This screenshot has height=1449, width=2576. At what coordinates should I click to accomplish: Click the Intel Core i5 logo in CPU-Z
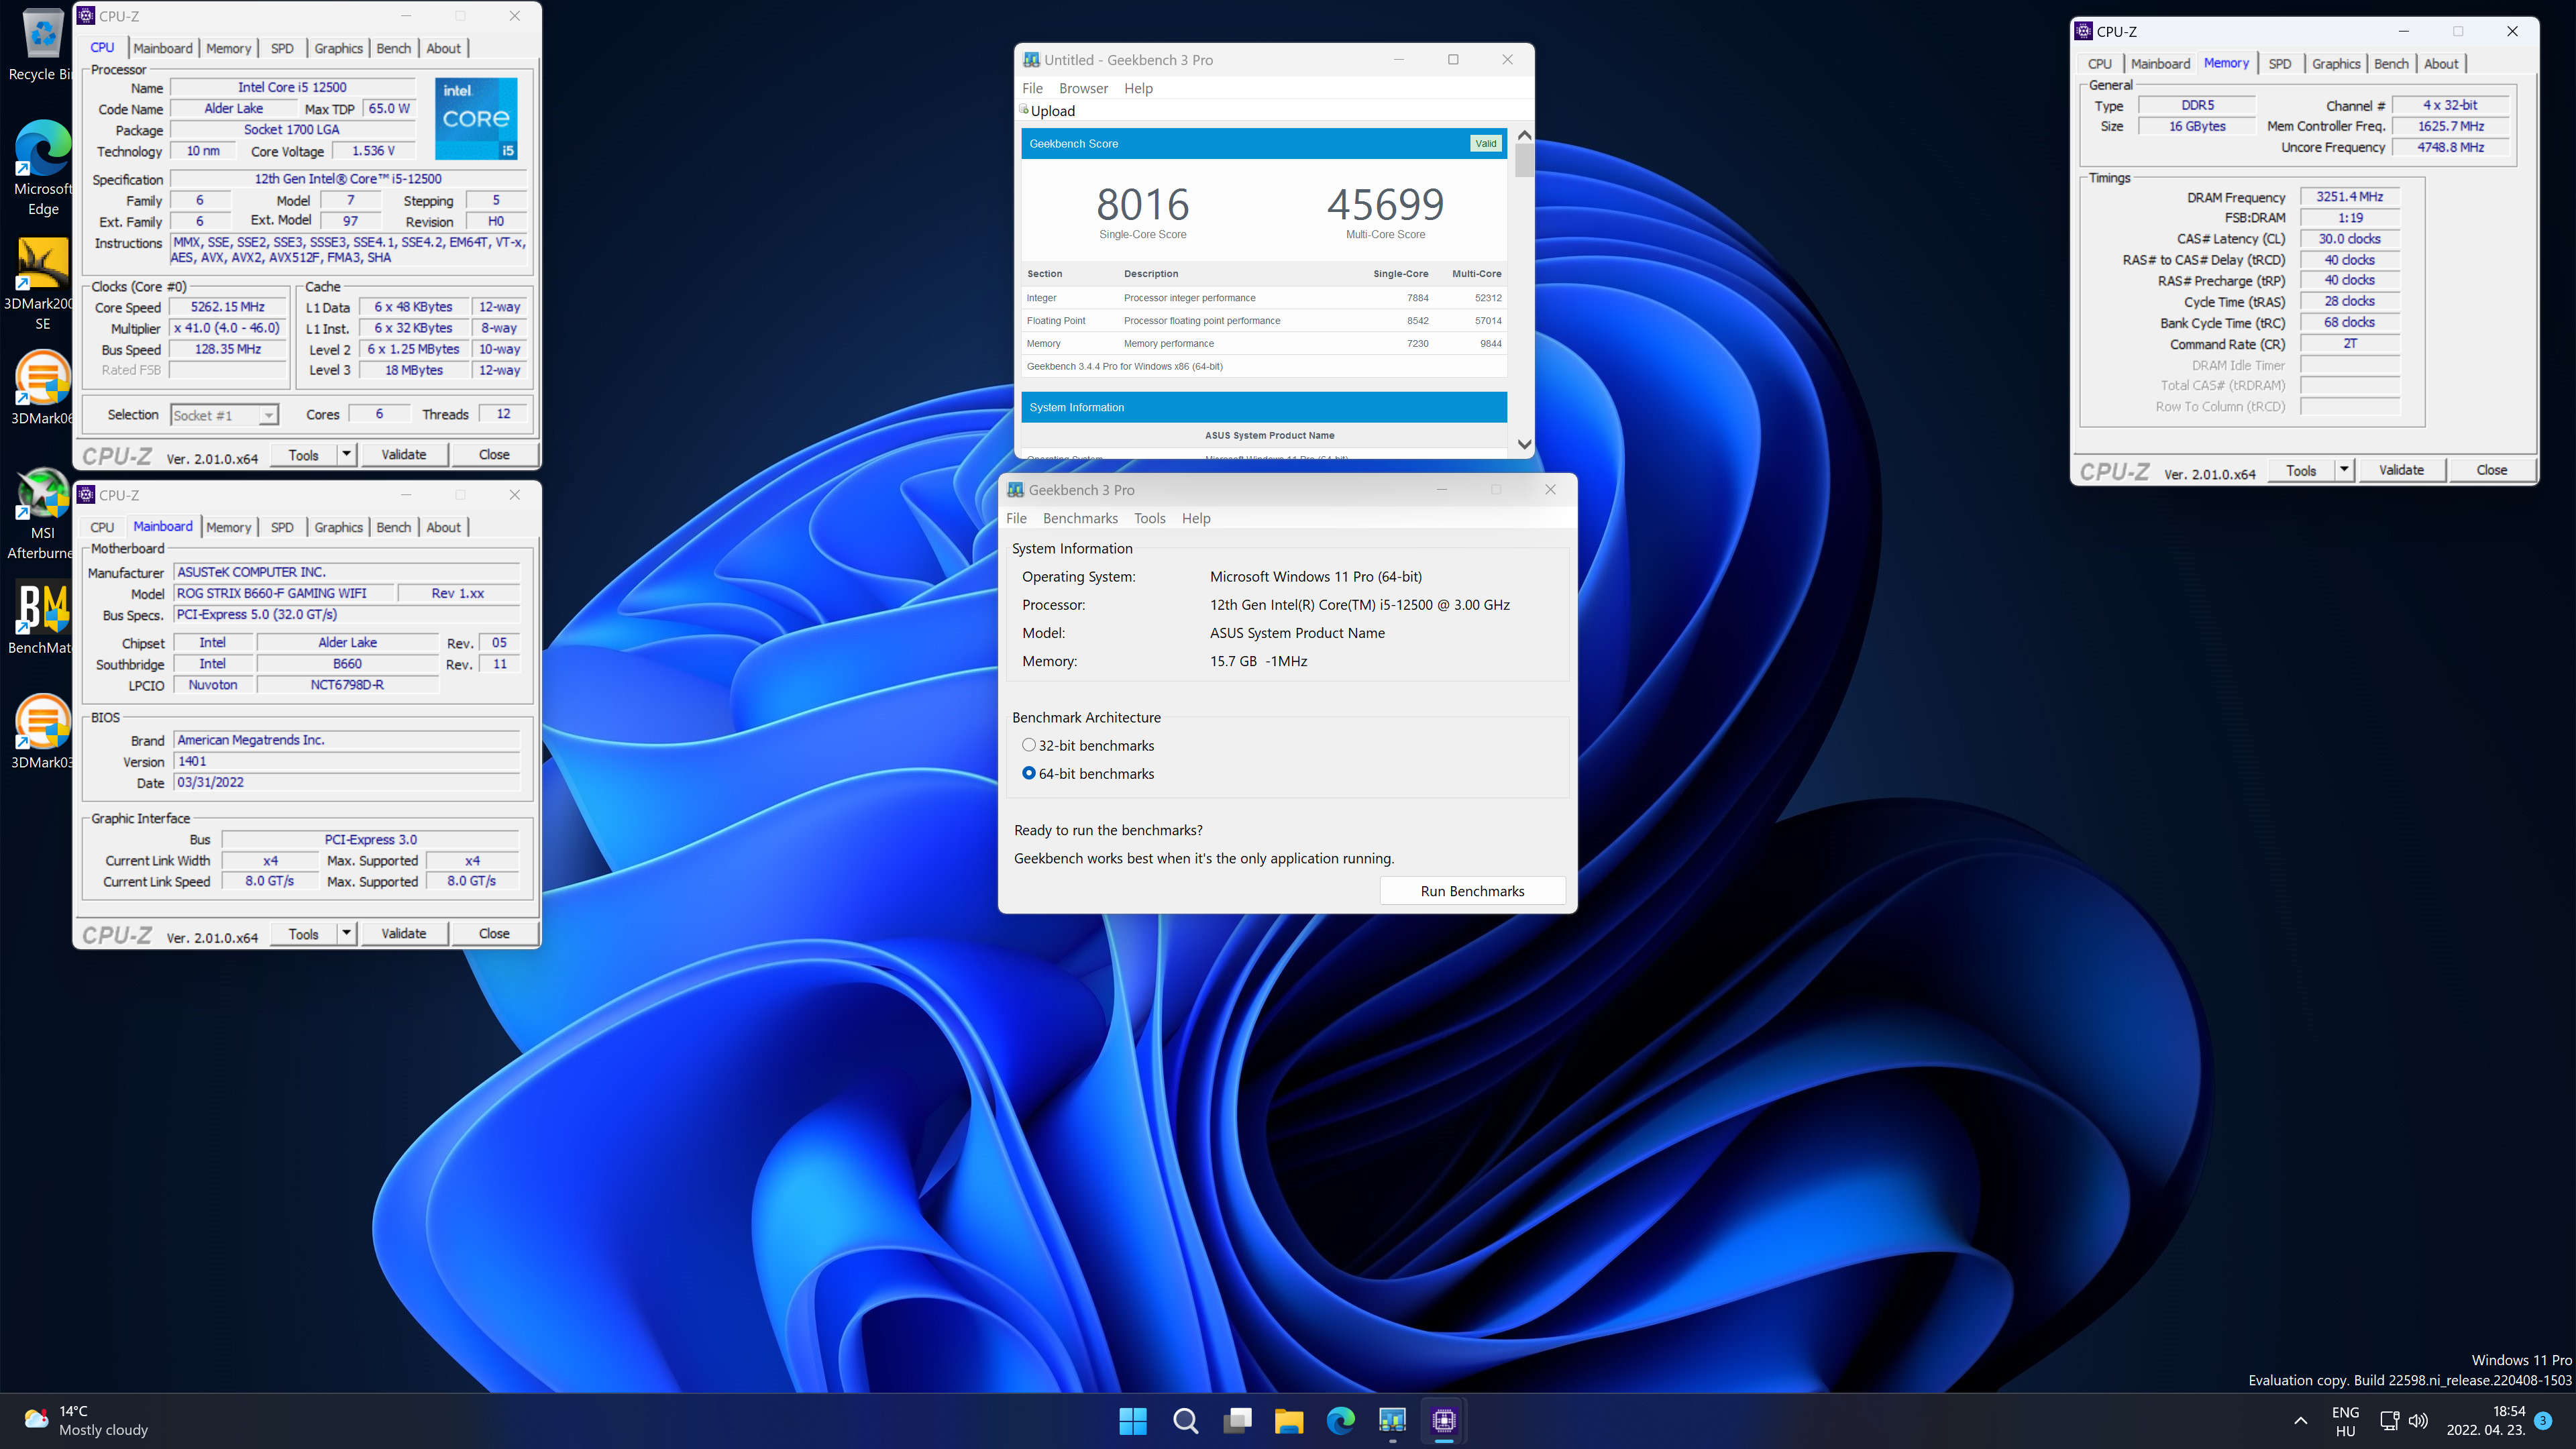coord(476,118)
